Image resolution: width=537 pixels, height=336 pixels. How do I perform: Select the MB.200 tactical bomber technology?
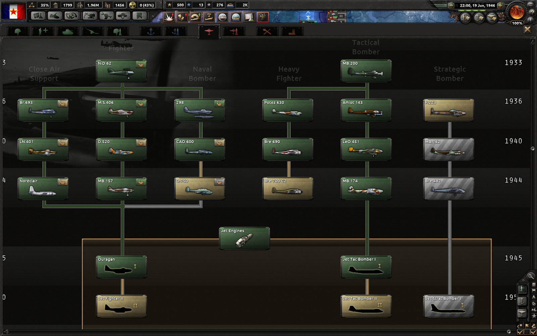(x=366, y=71)
